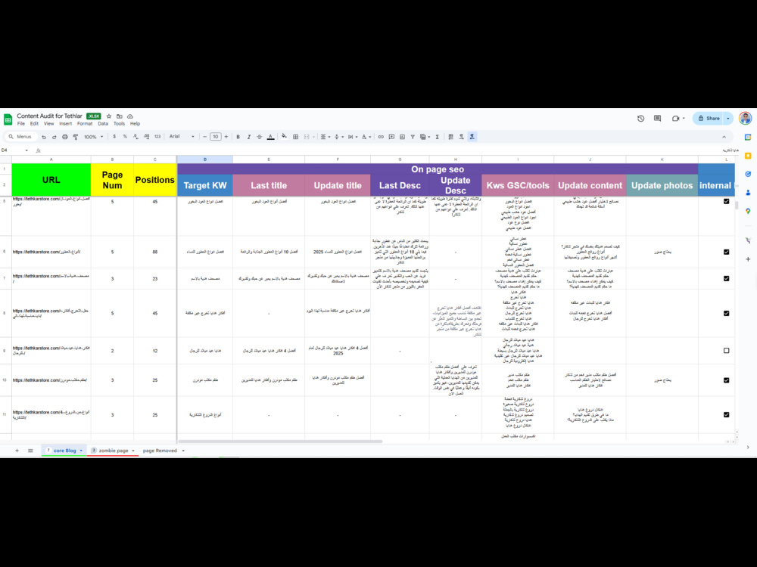This screenshot has width=757, height=567.
Task: Open the File menu
Action: (20, 124)
